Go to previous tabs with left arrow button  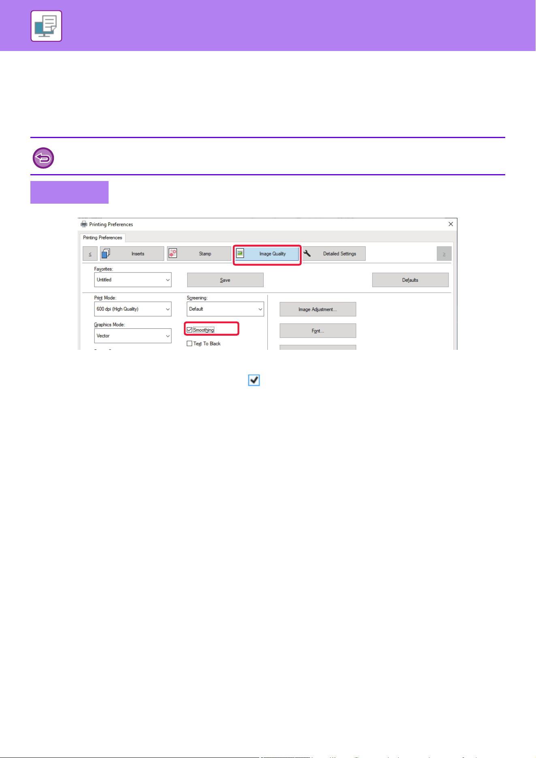(90, 253)
